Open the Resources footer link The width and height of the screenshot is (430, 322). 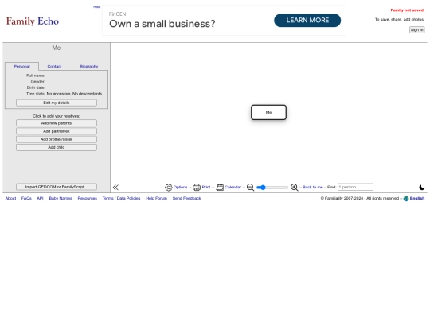[88, 198]
